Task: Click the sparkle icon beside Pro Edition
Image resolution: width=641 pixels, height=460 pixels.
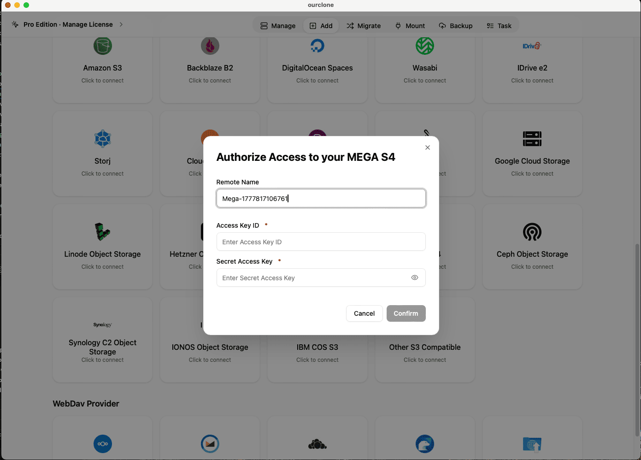Action: click(15, 24)
